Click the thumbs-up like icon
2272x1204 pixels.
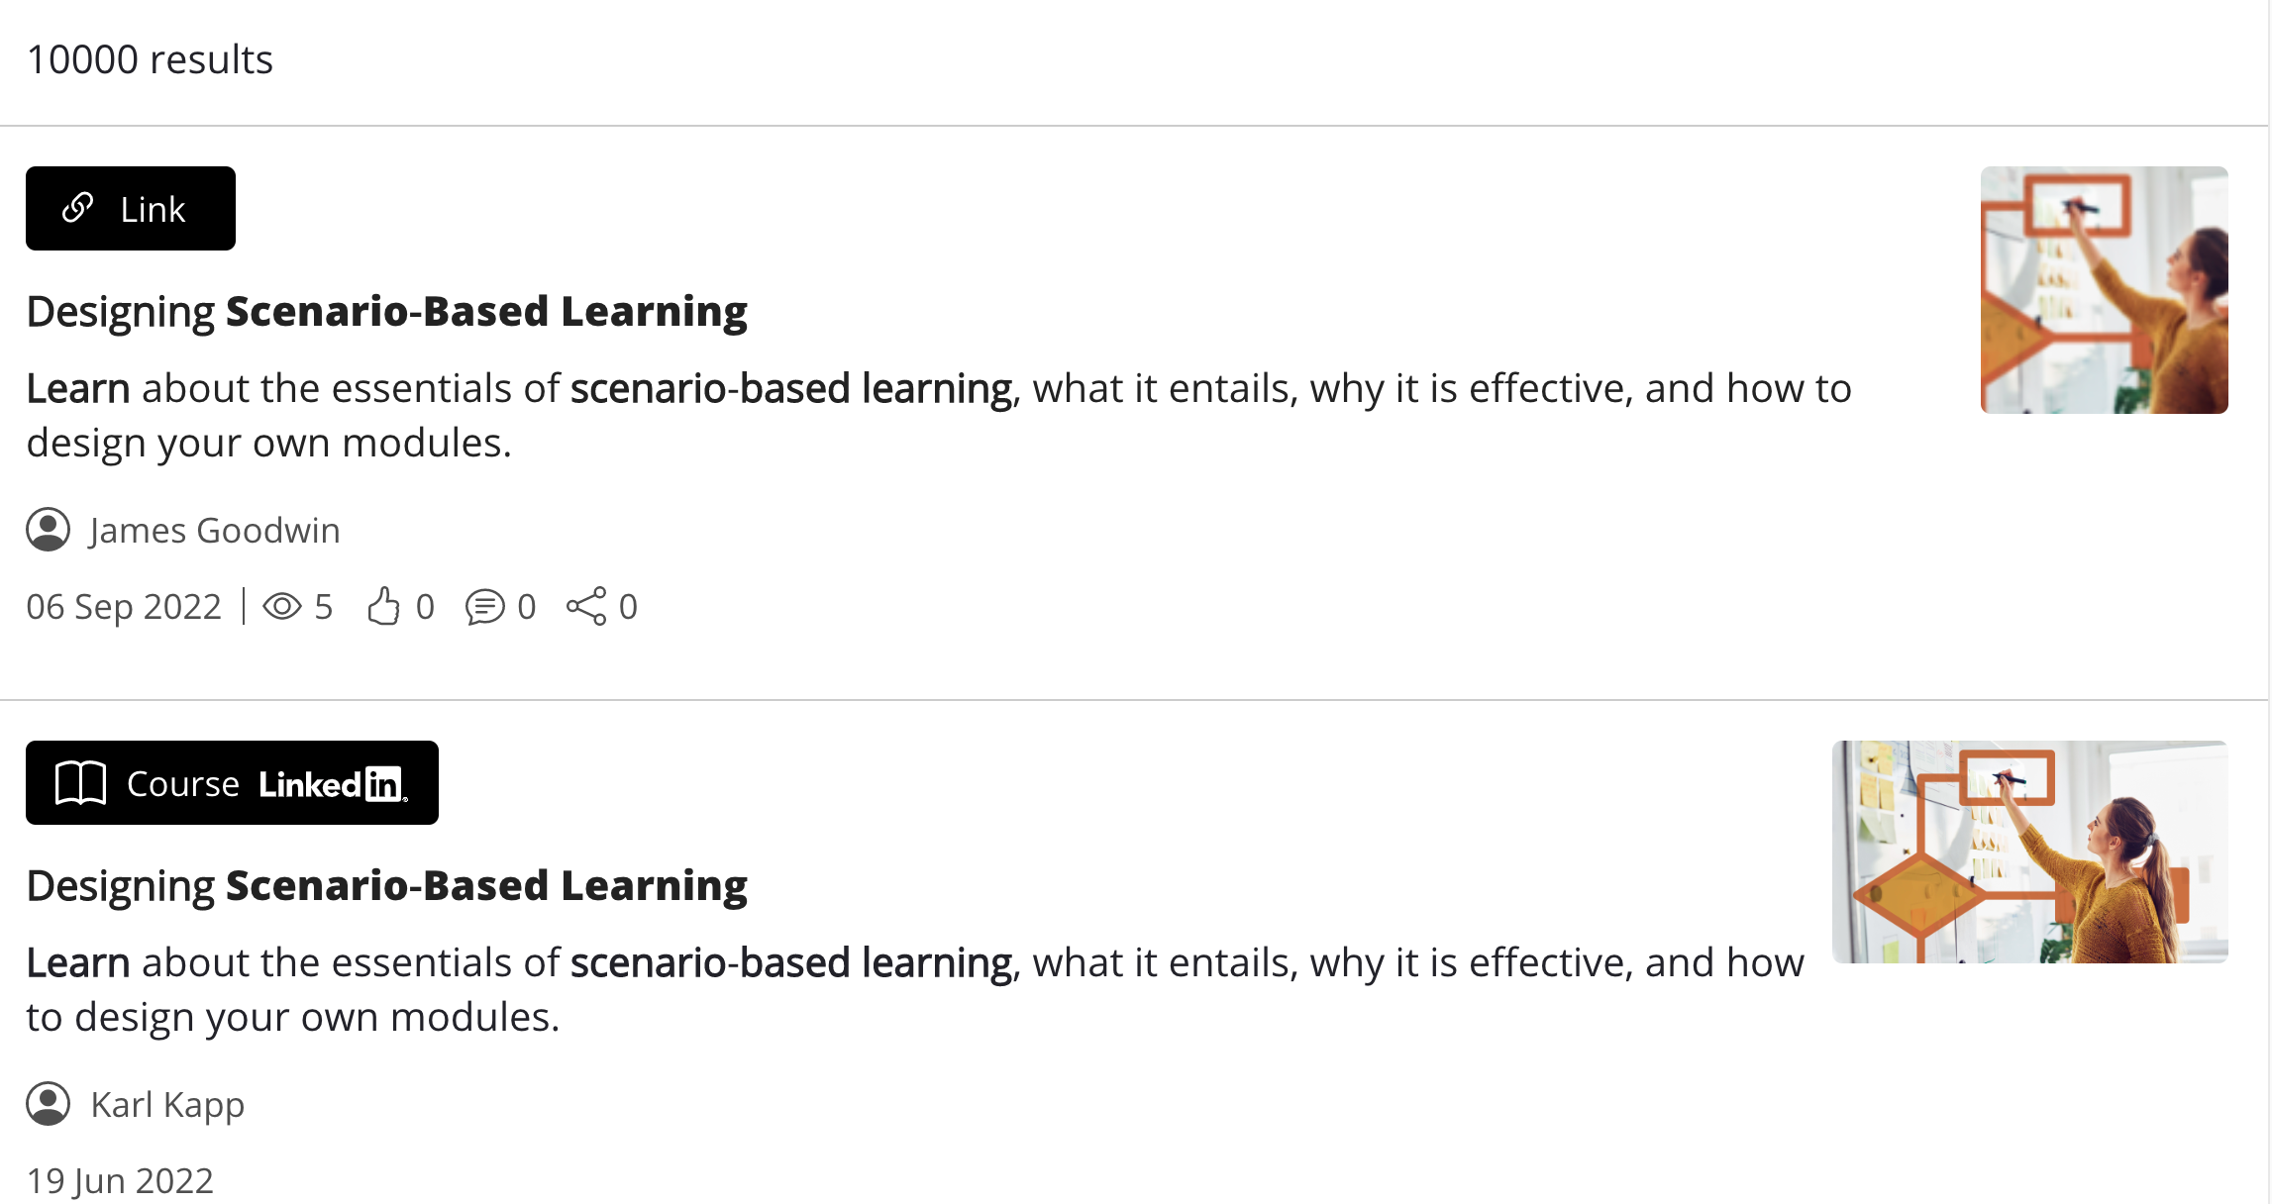coord(383,606)
